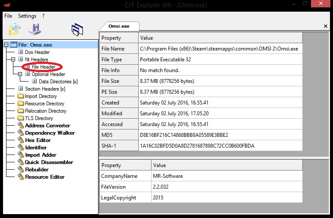Click the multiple windows toolbar icon
Image resolution: width=333 pixels, height=218 pixels.
(77, 30)
